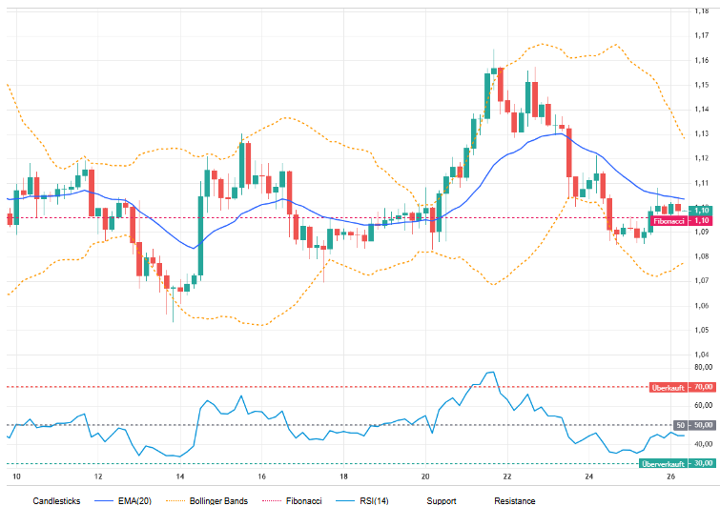The image size is (720, 507).
Task: Click the solid blue line swatch beside EMA(20)
Action: (104, 500)
